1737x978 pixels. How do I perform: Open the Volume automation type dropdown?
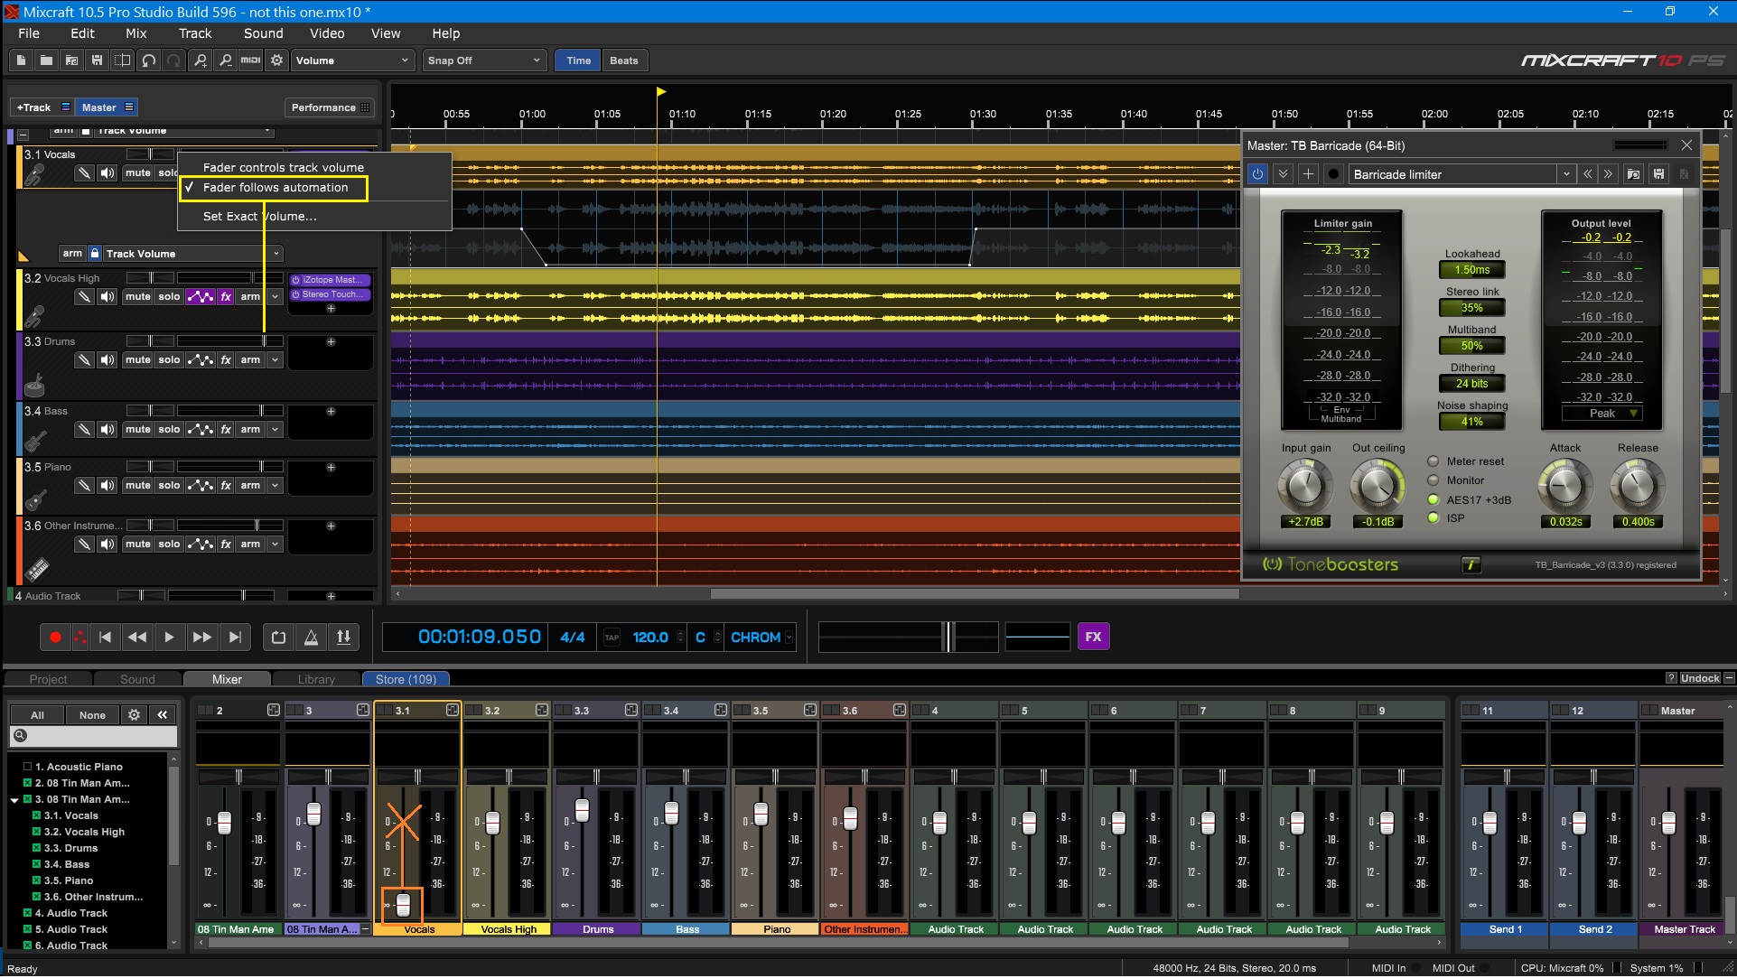(x=352, y=61)
